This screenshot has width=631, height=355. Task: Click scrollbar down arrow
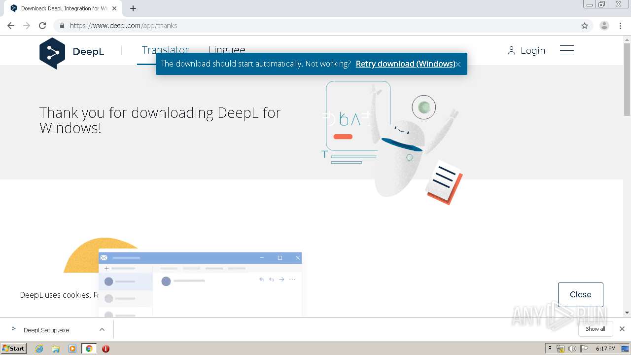click(x=627, y=313)
